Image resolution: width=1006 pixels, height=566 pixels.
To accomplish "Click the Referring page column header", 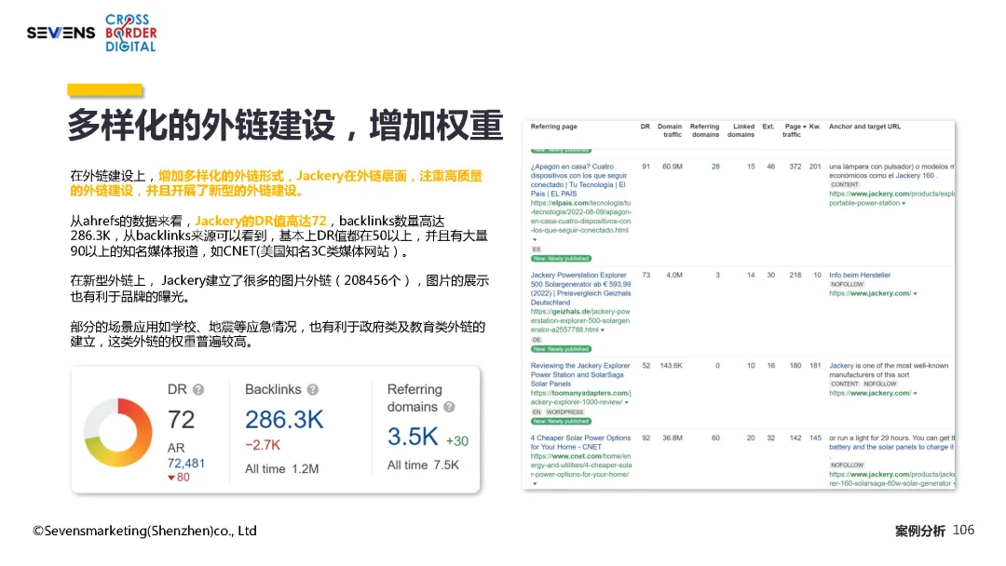I will click(x=553, y=127).
